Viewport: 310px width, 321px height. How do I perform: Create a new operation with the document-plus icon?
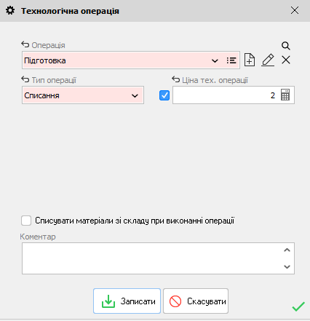point(250,60)
